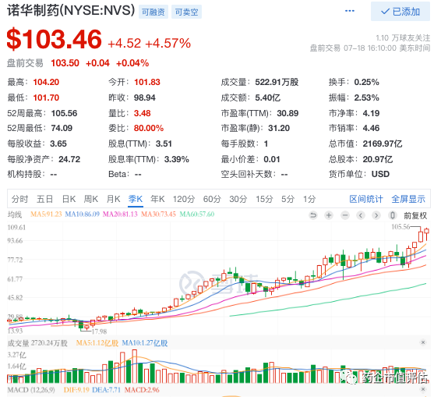Select the 日K chart tab

click(x=69, y=199)
